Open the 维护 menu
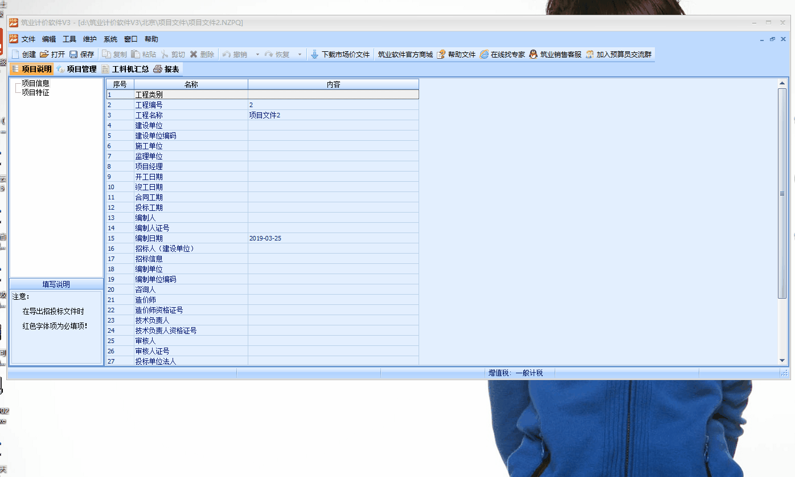795x477 pixels. 89,39
